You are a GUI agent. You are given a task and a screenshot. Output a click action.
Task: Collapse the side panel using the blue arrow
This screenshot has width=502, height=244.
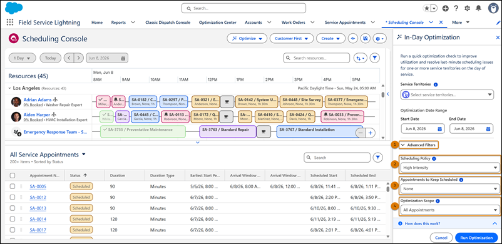tap(387, 94)
